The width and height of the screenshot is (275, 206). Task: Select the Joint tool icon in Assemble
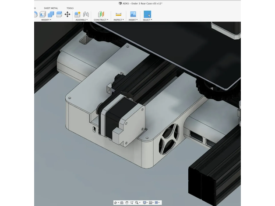click(86, 14)
